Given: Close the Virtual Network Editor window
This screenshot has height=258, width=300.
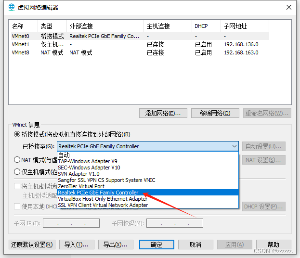Looking at the screenshot, I should [289, 7].
